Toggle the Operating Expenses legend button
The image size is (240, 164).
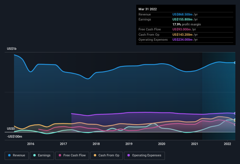(144, 156)
